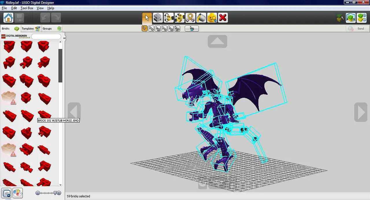Image resolution: width=370 pixels, height=200 pixels.
Task: Rotate camera right with right arrow
Action: pyautogui.click(x=361, y=112)
